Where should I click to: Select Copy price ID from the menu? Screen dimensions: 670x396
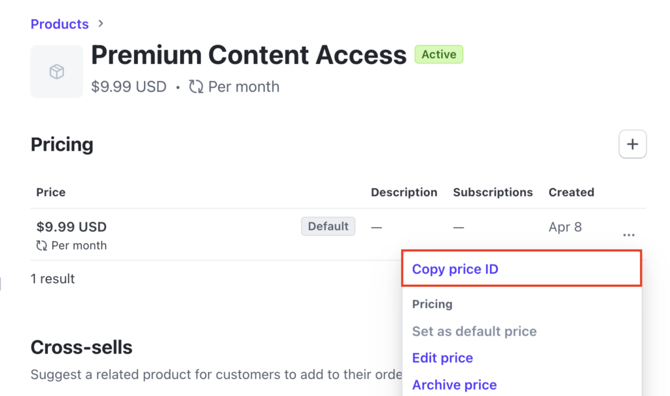click(455, 268)
